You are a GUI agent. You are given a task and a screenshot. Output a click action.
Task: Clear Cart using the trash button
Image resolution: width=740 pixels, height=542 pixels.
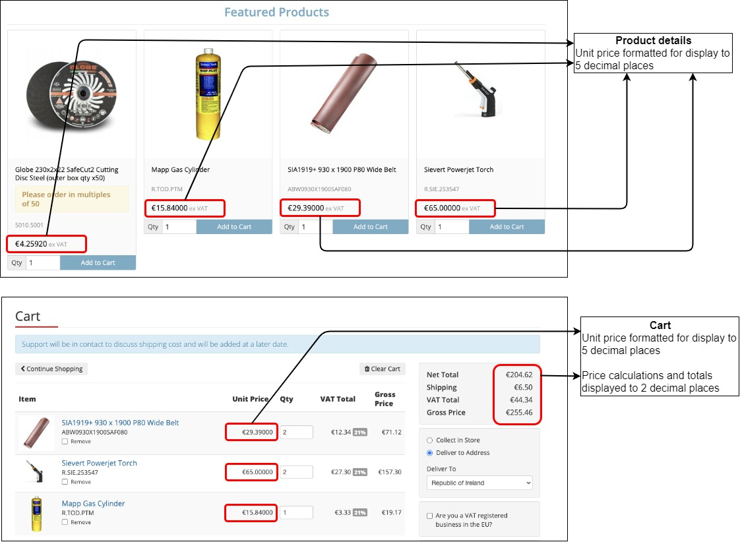click(x=383, y=369)
